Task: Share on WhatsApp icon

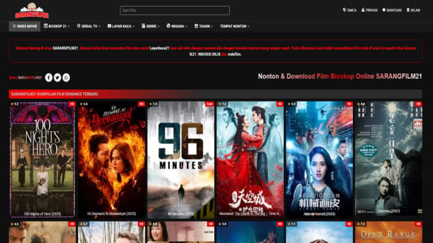Action: [x=66, y=78]
